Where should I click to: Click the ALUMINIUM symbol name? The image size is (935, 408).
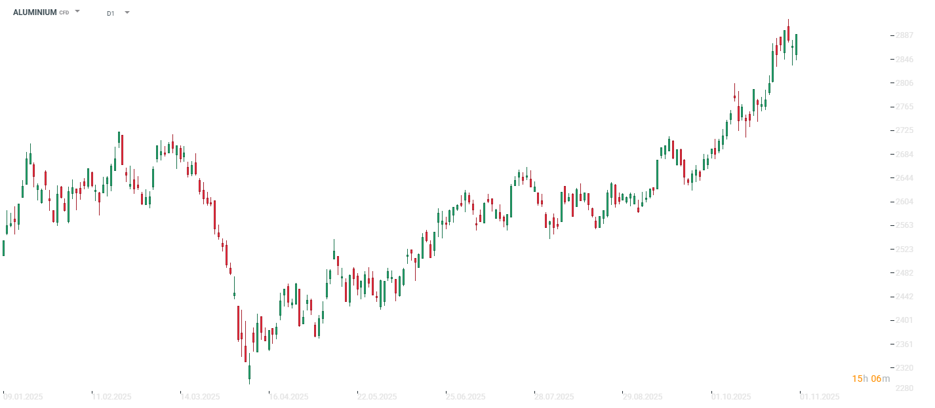click(x=35, y=12)
